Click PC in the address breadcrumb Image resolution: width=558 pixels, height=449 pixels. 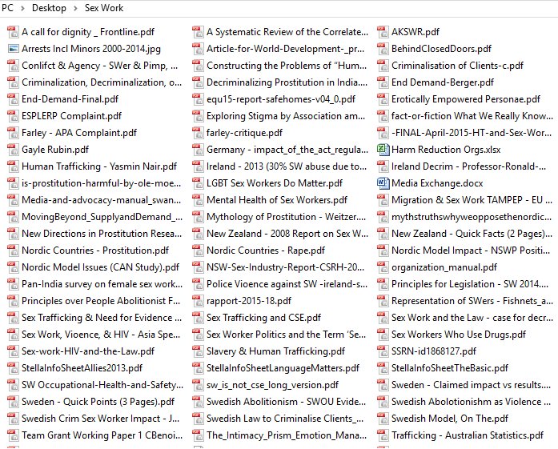coord(7,8)
